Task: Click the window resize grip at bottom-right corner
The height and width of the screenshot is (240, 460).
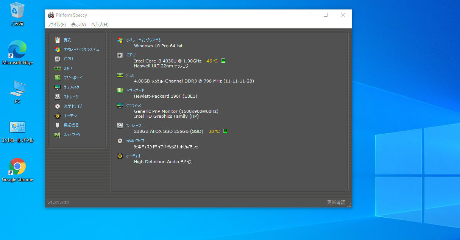Action: pos(349,205)
